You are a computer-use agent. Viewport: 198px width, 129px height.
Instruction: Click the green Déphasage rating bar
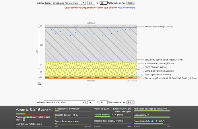click(152, 117)
